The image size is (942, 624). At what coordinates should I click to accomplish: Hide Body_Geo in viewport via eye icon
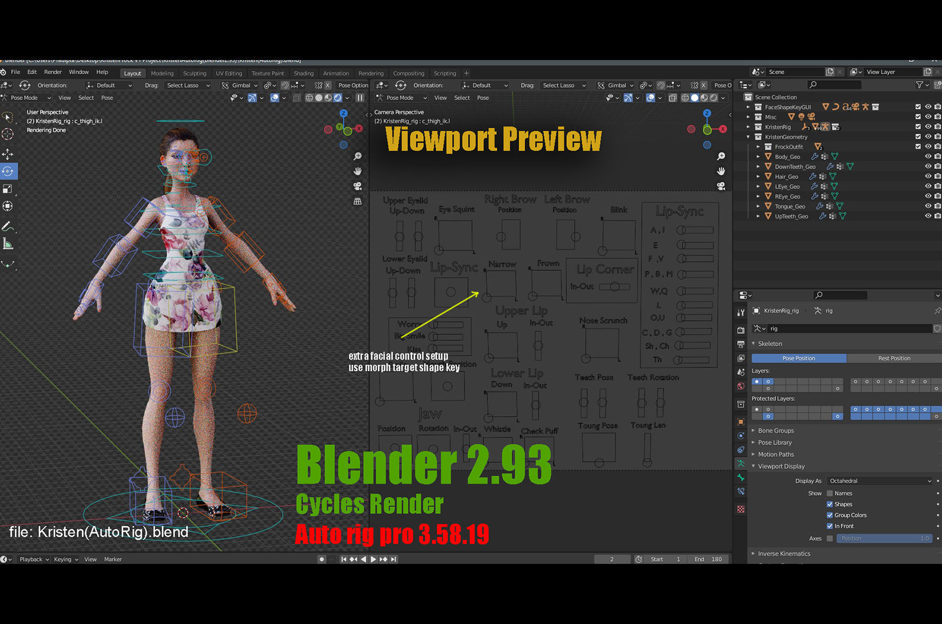click(x=928, y=157)
